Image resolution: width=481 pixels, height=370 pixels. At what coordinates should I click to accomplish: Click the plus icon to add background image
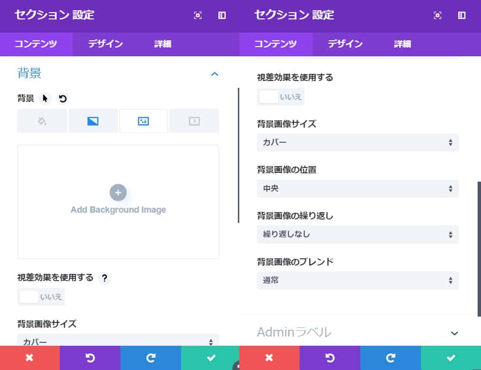pos(118,193)
